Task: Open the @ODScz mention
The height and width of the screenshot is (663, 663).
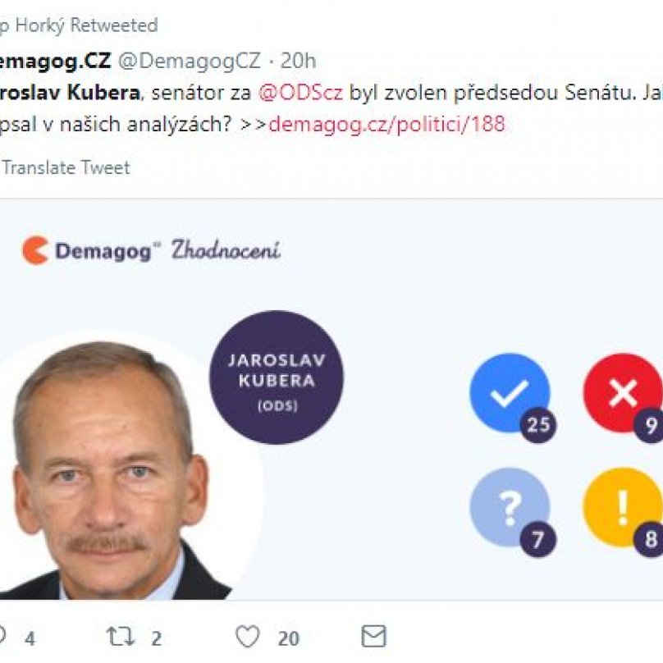Action: (300, 93)
